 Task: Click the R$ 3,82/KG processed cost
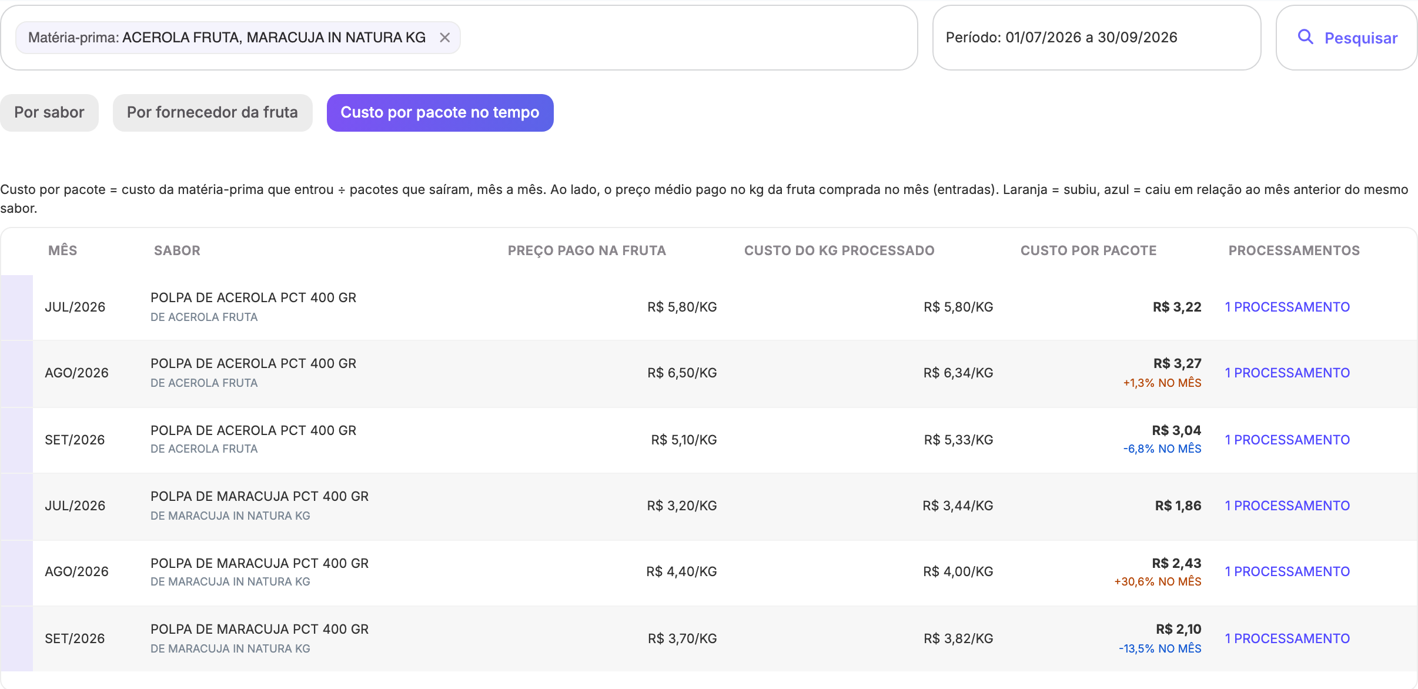pyautogui.click(x=958, y=638)
